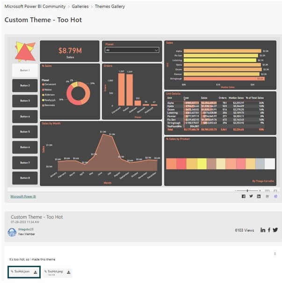This screenshot has width=282, height=283.
Task: Open Themes Gallery breadcrumb
Action: pos(110,7)
